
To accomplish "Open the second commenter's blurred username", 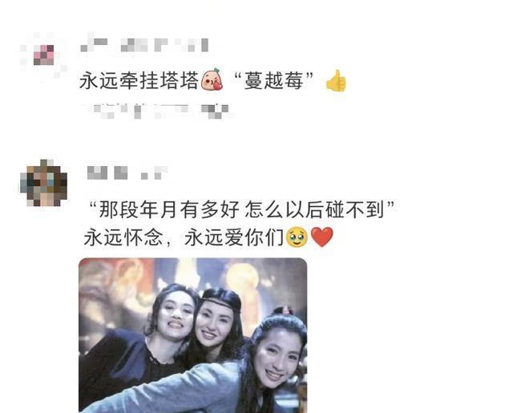I will (127, 172).
